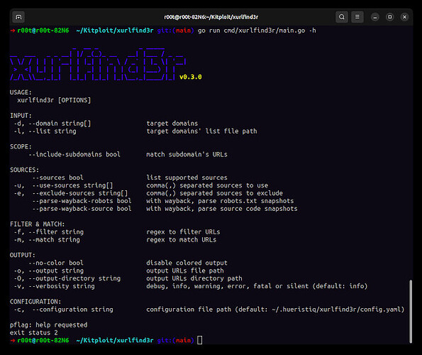Open new tab icon in title bar
This screenshot has height=355, width=422.
click(x=18, y=17)
